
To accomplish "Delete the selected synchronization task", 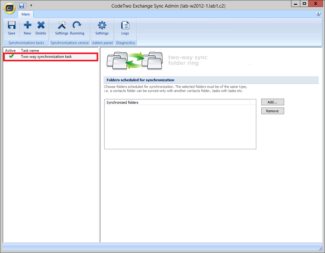I will coord(41,28).
